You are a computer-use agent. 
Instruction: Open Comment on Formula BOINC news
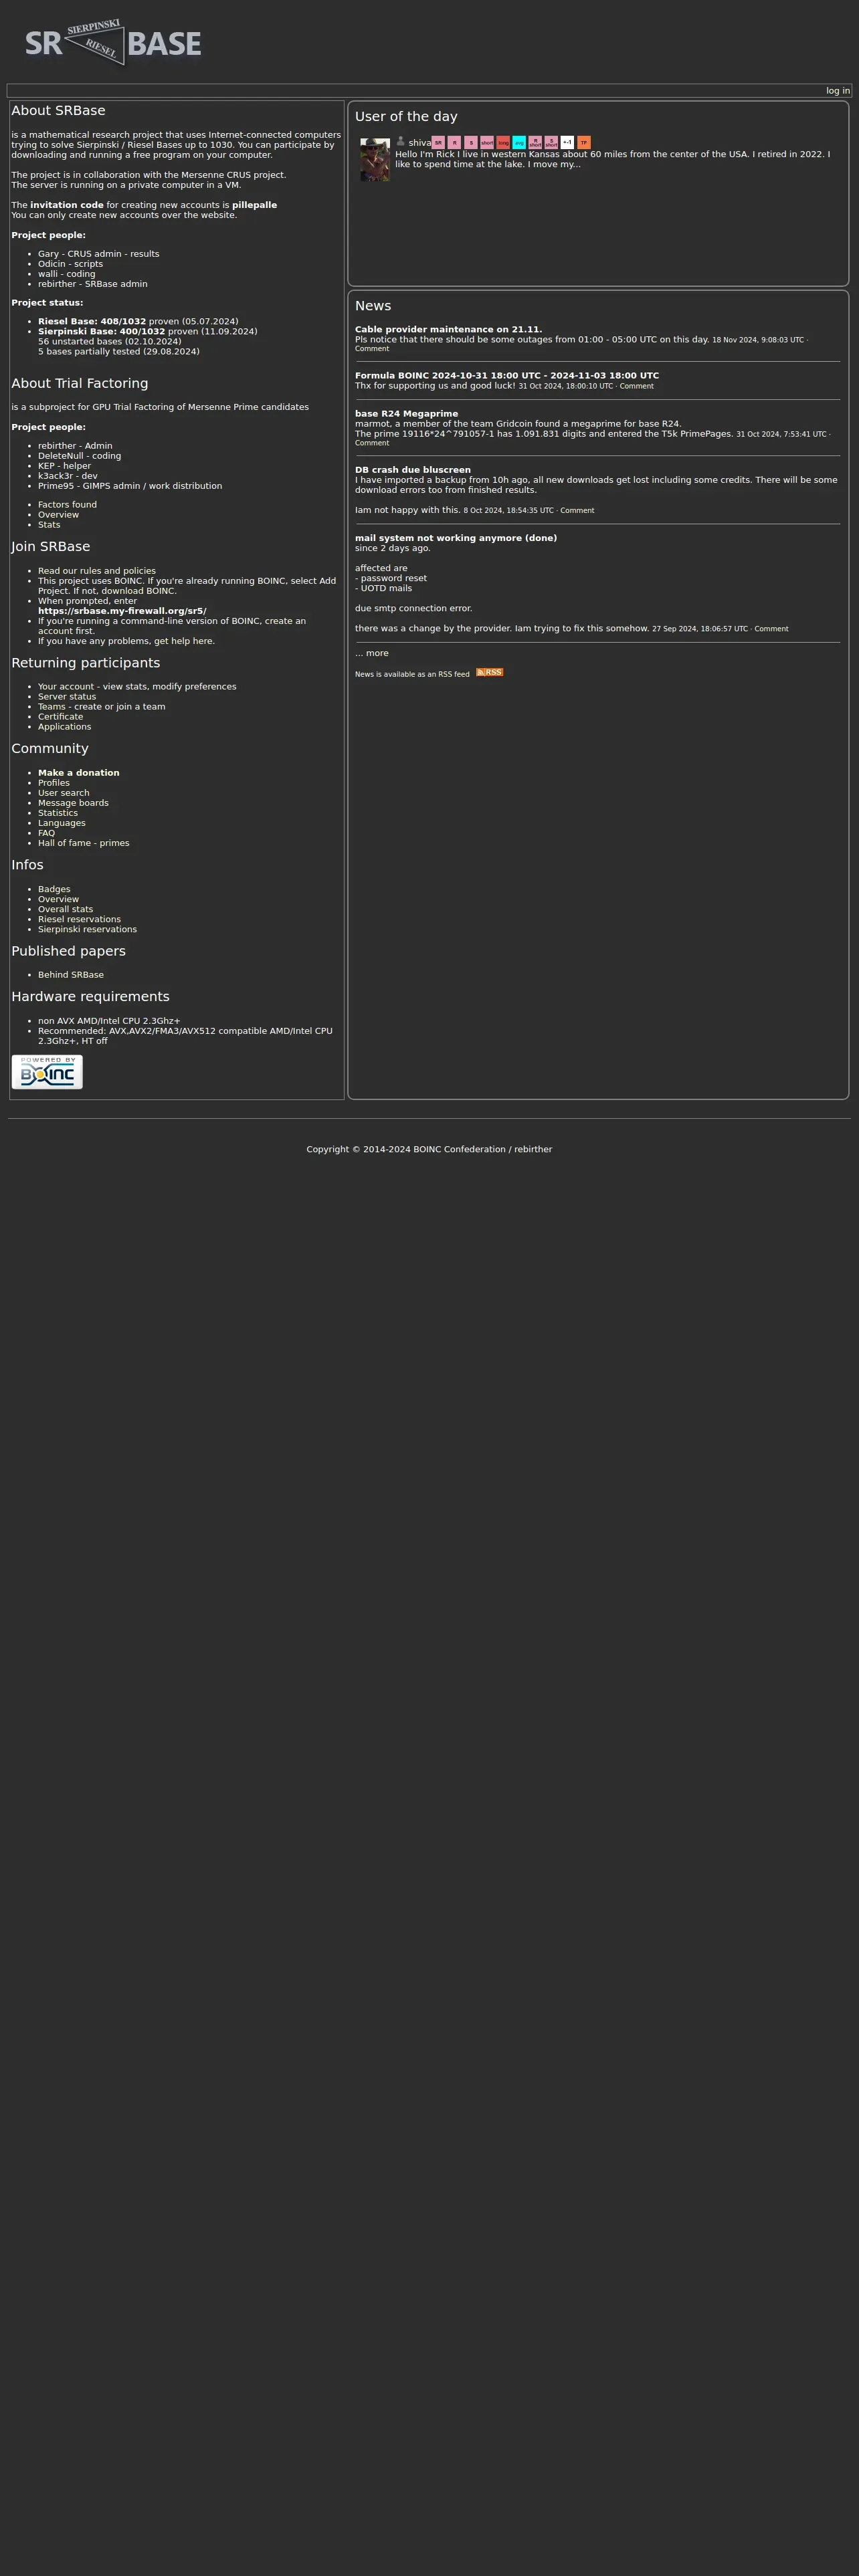click(x=636, y=386)
